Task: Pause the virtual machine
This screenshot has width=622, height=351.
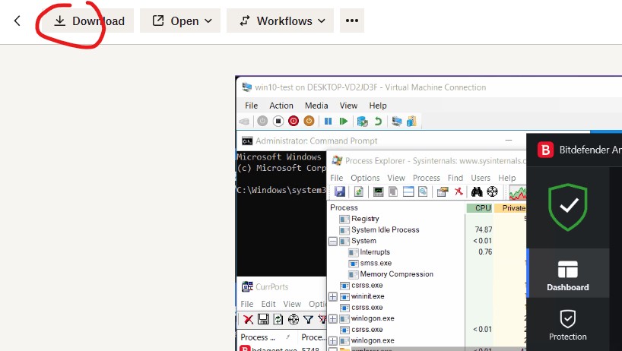Action: [x=328, y=122]
